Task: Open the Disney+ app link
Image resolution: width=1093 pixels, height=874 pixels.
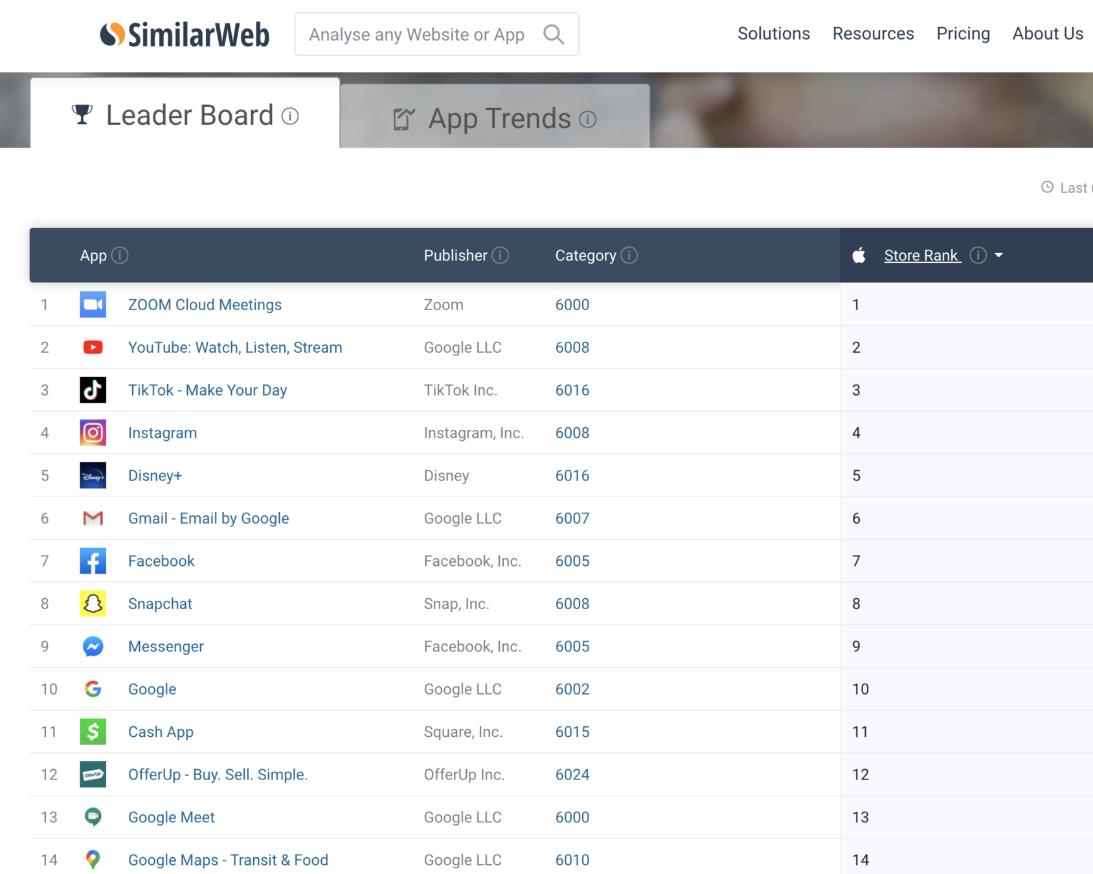Action: pyautogui.click(x=155, y=475)
